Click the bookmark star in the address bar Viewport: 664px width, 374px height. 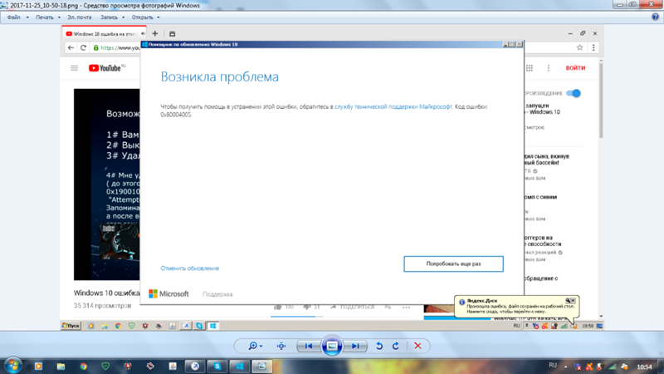579,47
